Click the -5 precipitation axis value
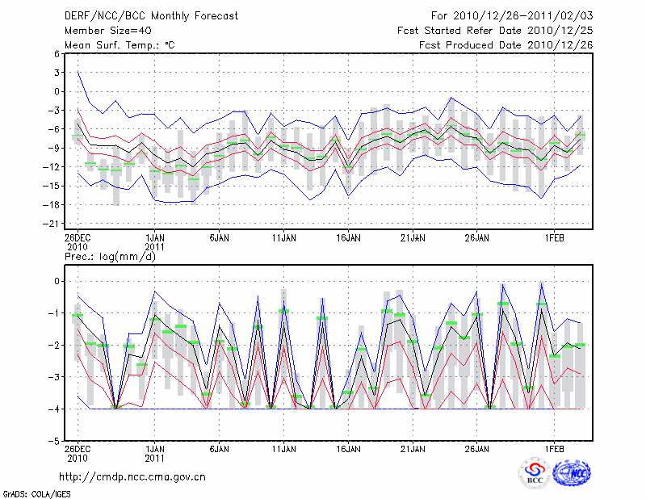Screen dimensions: 646x499 57,442
